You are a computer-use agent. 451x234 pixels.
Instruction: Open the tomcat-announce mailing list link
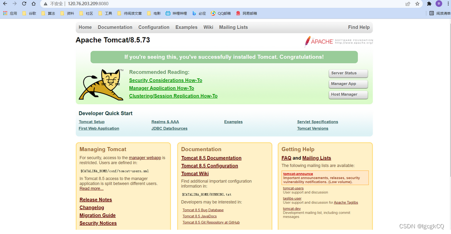[298, 174]
